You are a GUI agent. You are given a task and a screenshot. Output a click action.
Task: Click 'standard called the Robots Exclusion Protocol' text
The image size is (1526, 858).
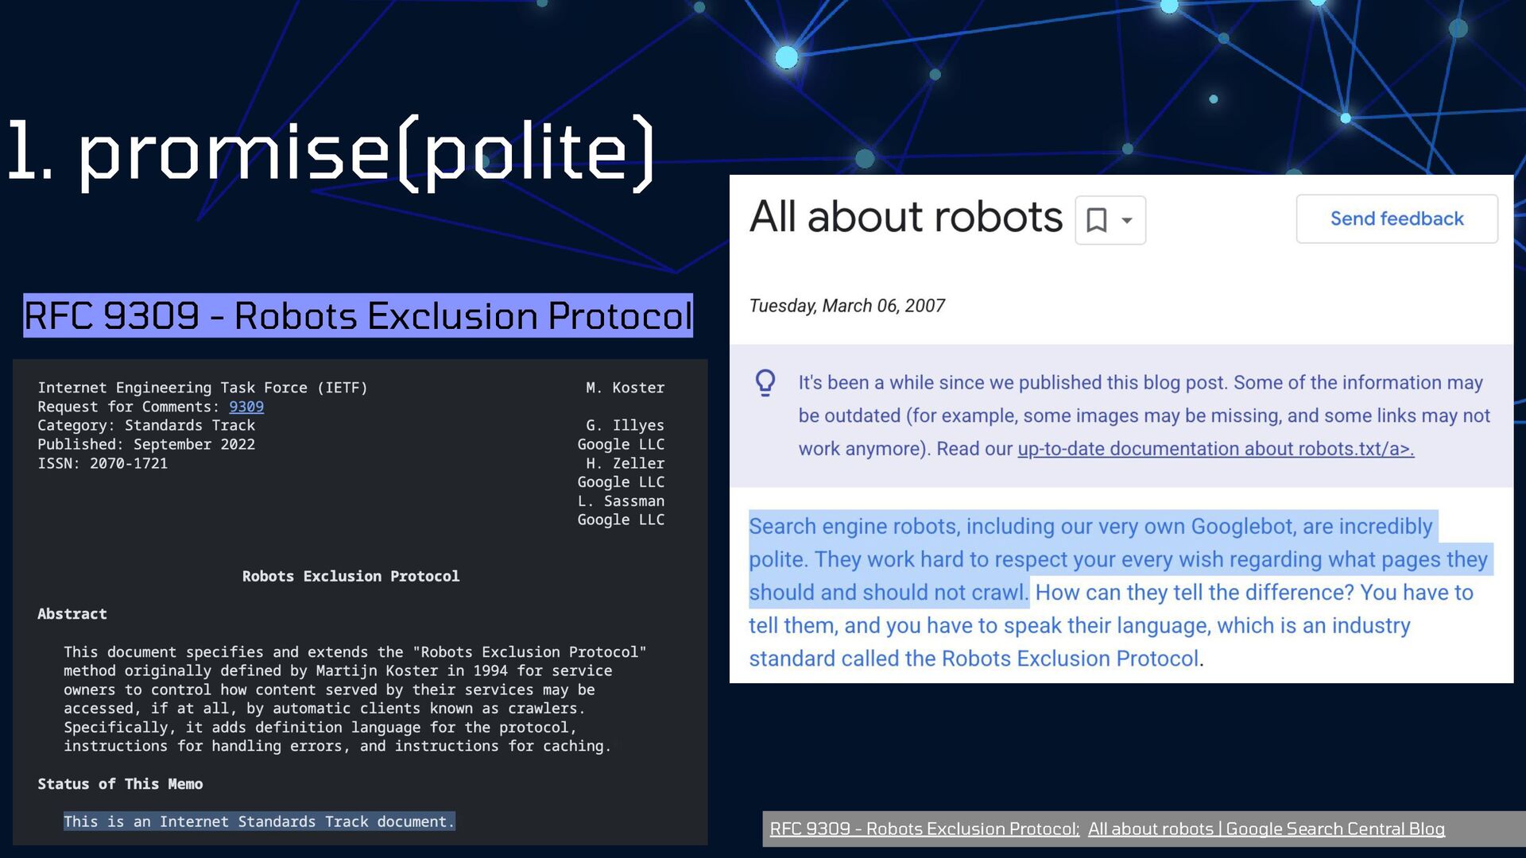(974, 659)
